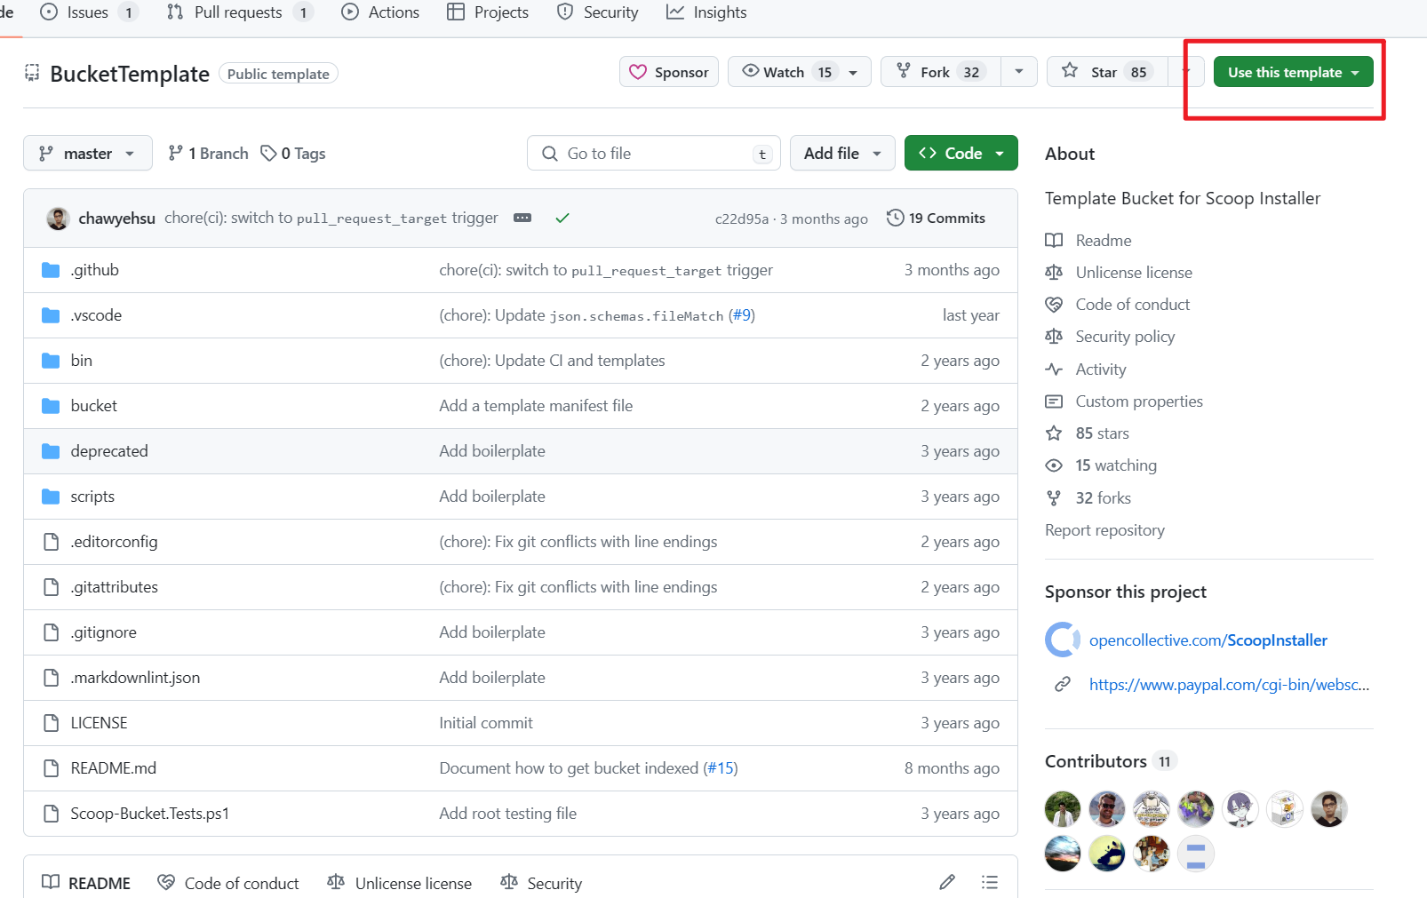Open the README outline list icon
The width and height of the screenshot is (1427, 898).
(x=989, y=882)
